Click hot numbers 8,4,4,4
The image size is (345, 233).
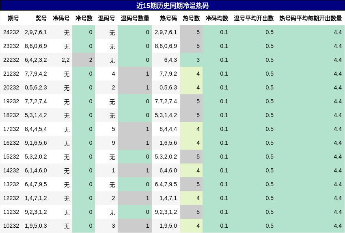click(168, 129)
